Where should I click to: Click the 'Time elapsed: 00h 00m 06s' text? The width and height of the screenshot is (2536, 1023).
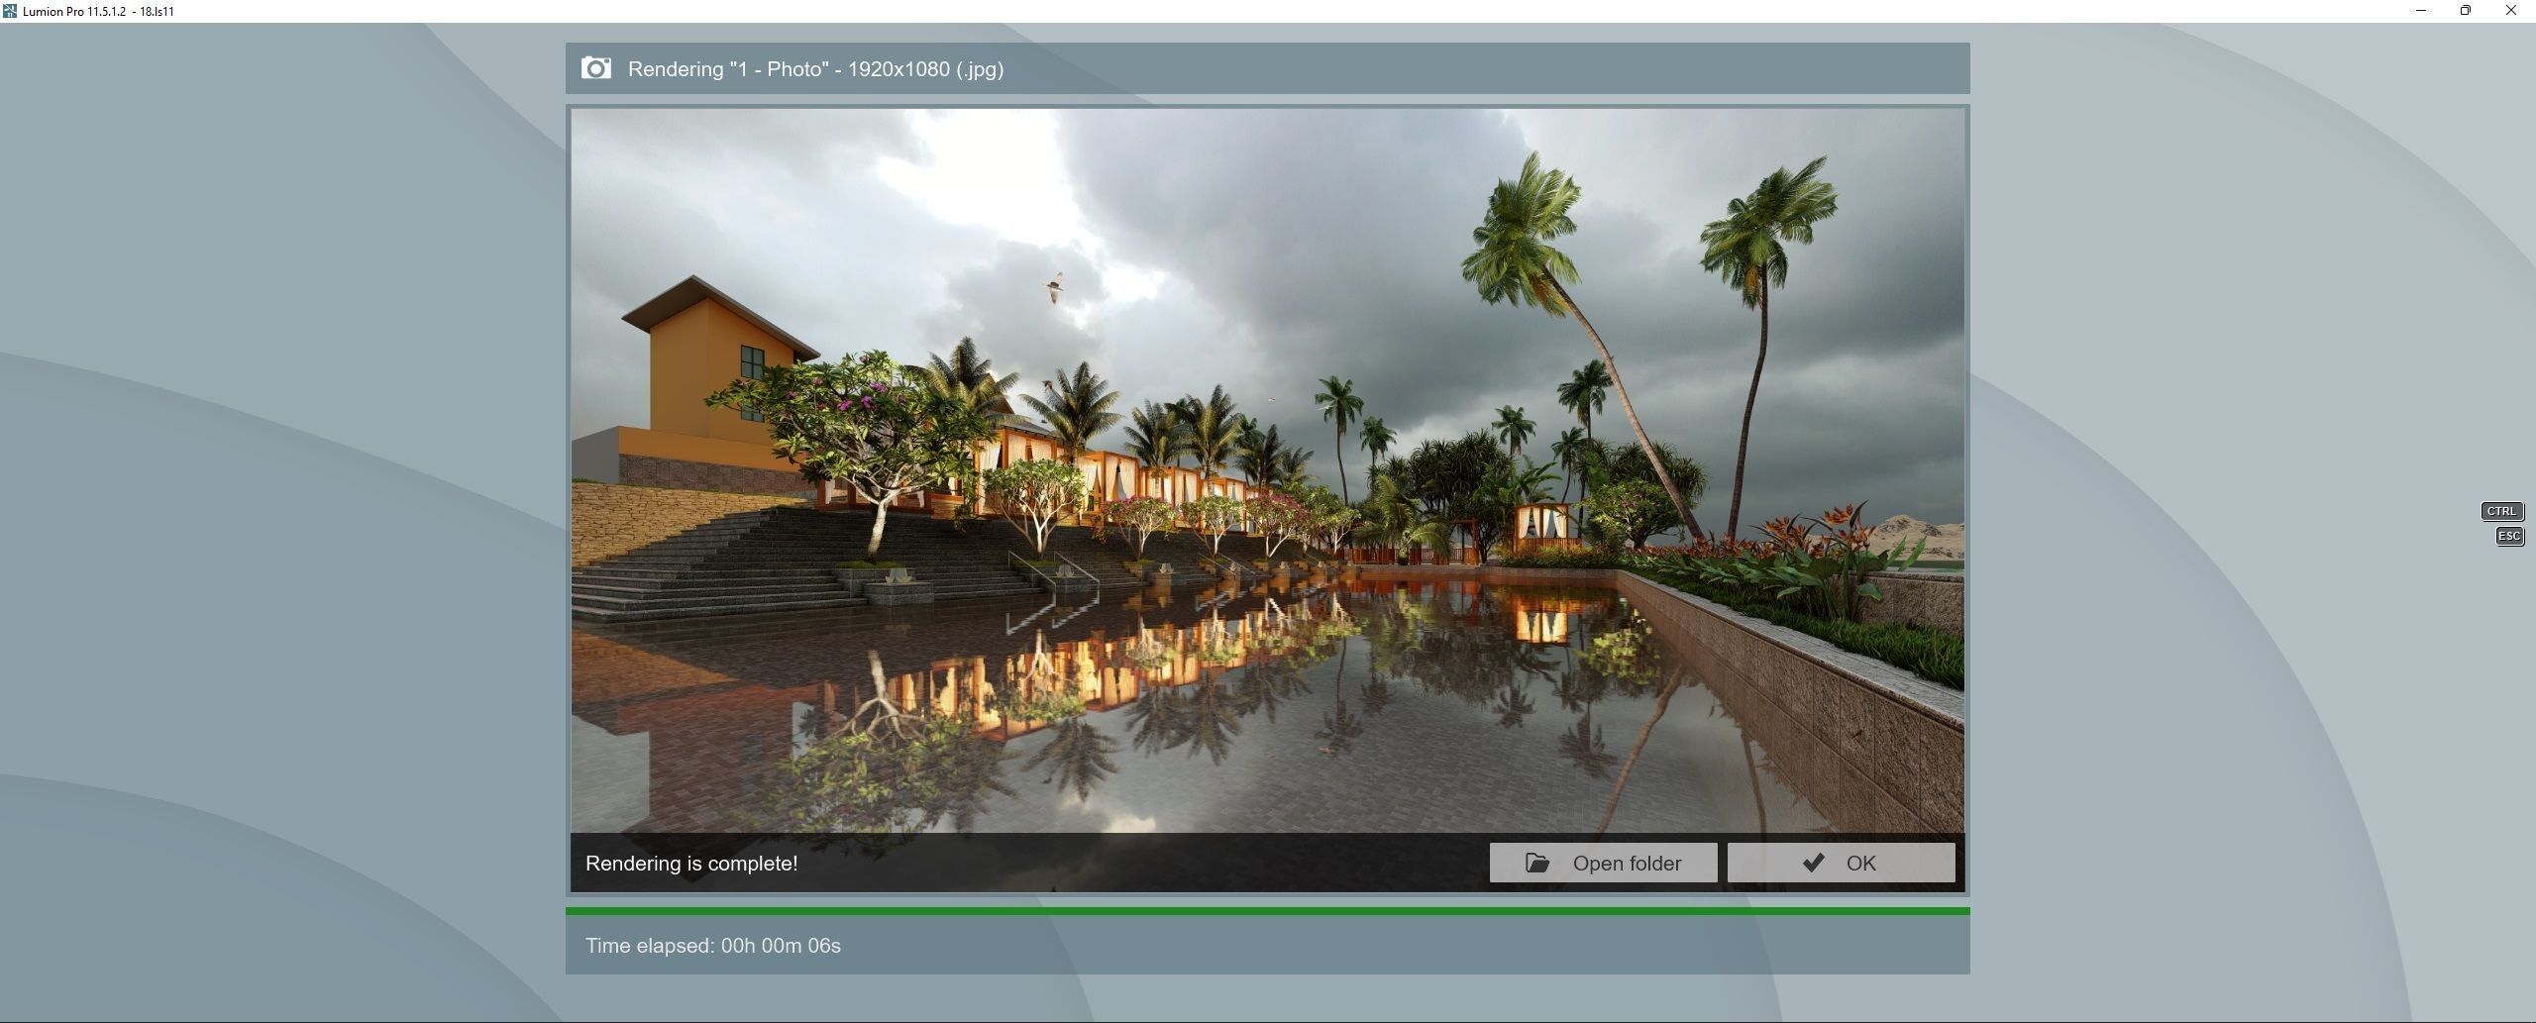(x=713, y=946)
